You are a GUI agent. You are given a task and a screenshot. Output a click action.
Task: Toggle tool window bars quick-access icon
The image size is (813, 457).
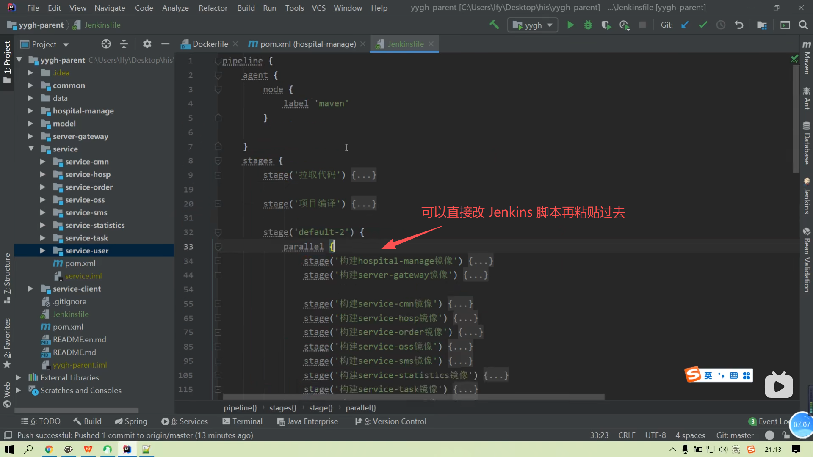[8, 435]
